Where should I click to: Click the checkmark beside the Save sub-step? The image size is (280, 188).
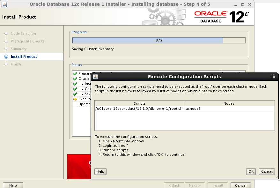pos(75,94)
